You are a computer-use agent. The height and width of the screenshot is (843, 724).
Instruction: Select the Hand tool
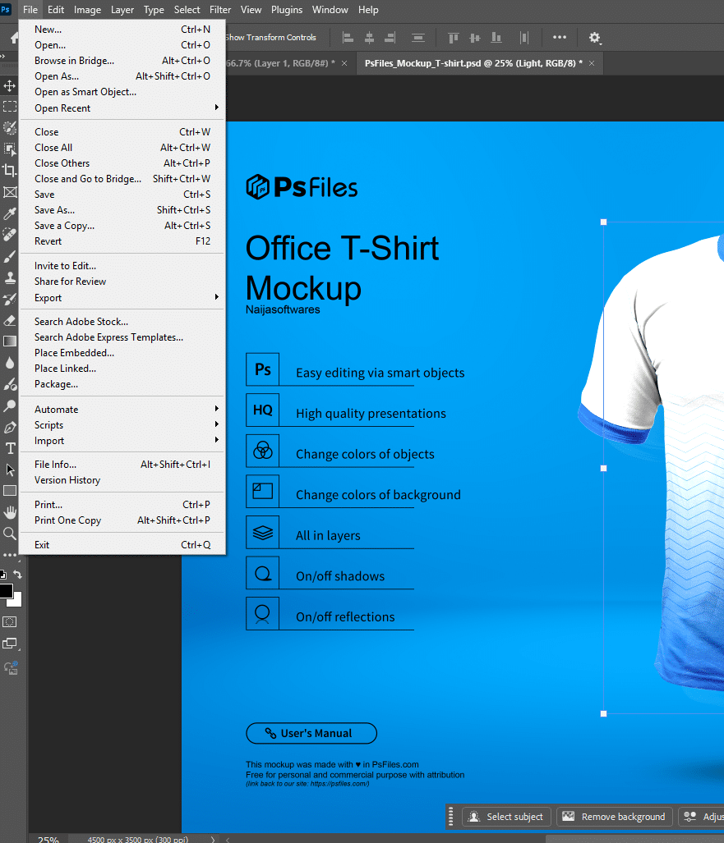pos(10,512)
